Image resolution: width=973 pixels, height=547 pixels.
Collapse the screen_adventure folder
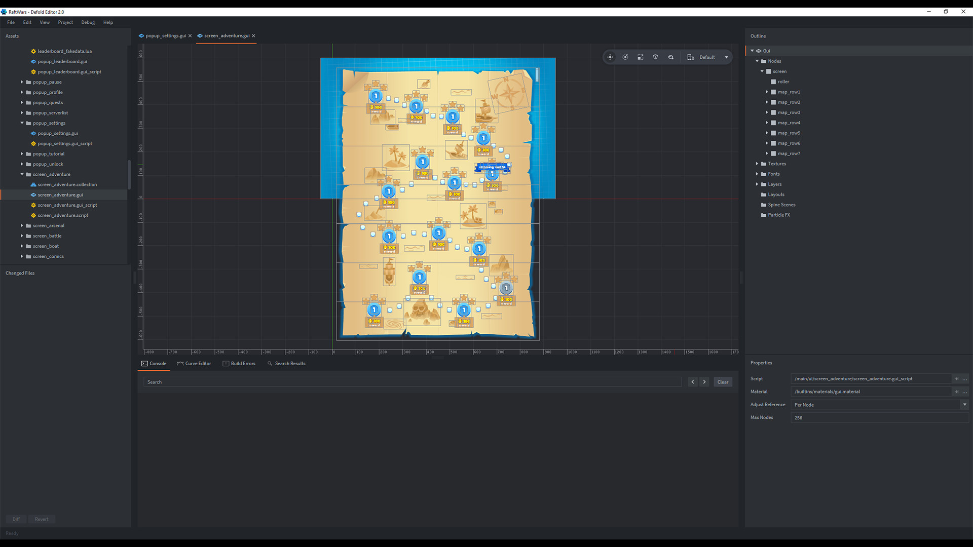[x=22, y=174]
